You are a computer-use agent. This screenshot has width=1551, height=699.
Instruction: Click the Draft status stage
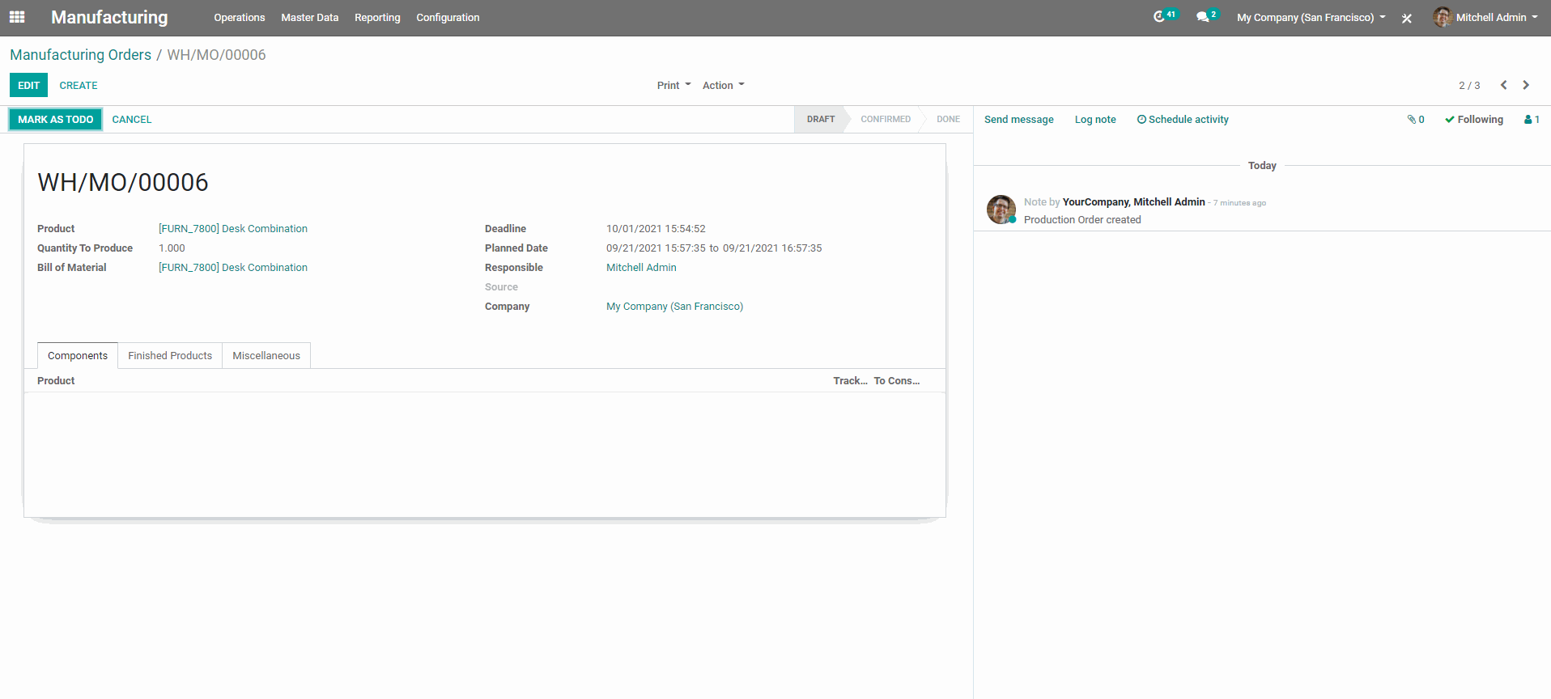pos(820,119)
